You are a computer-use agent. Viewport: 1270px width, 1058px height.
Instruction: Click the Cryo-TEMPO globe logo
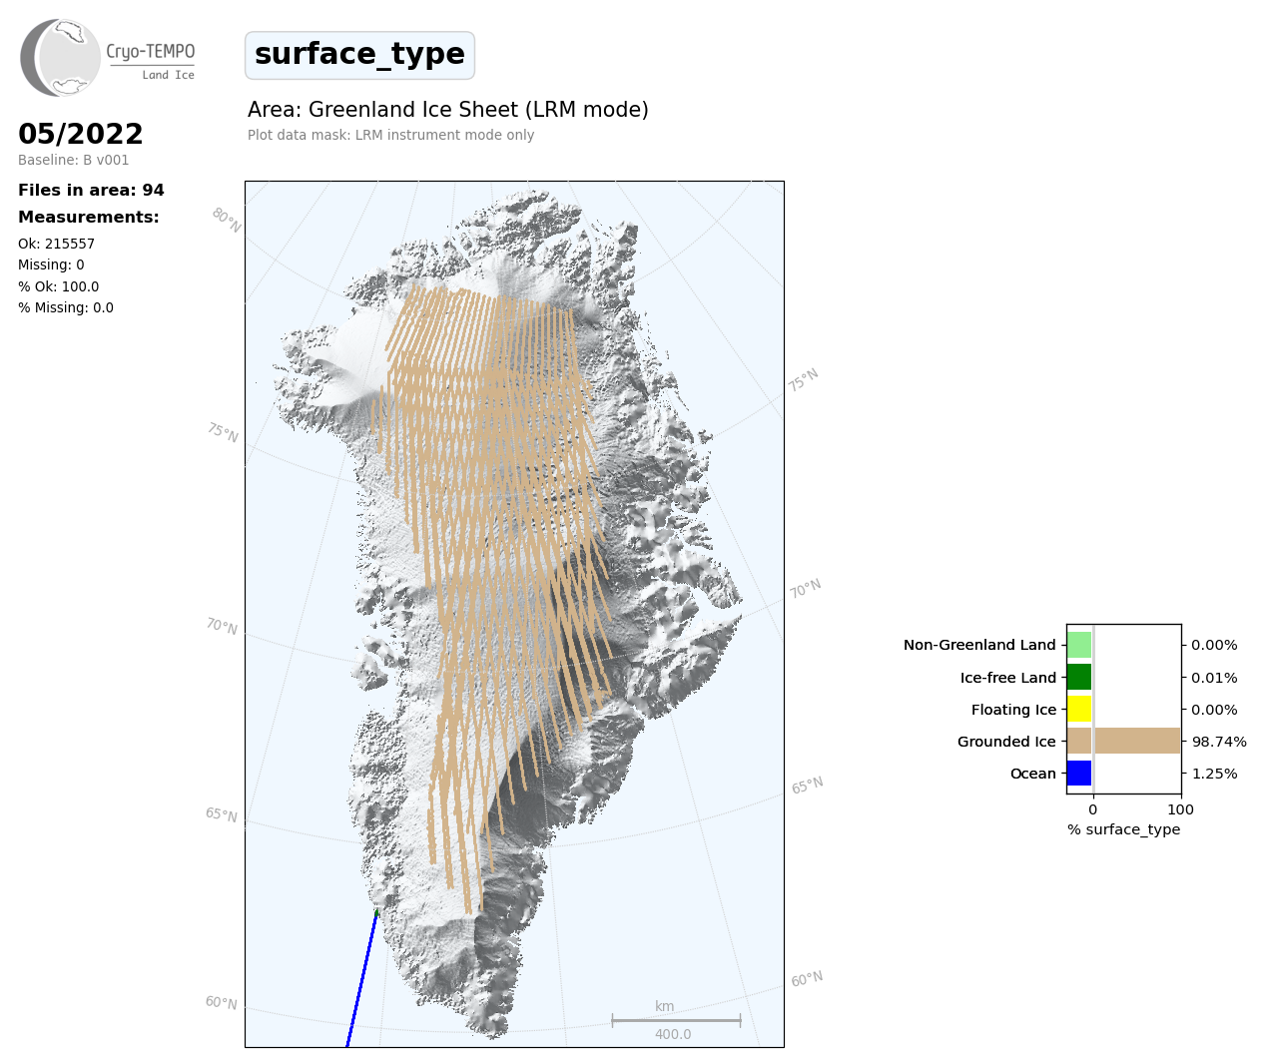[61, 58]
